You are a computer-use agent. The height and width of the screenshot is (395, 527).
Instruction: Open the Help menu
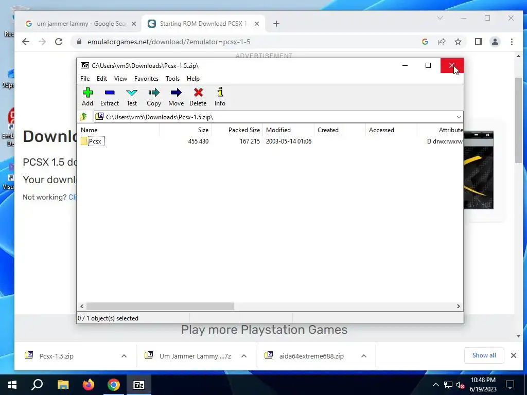(194, 79)
